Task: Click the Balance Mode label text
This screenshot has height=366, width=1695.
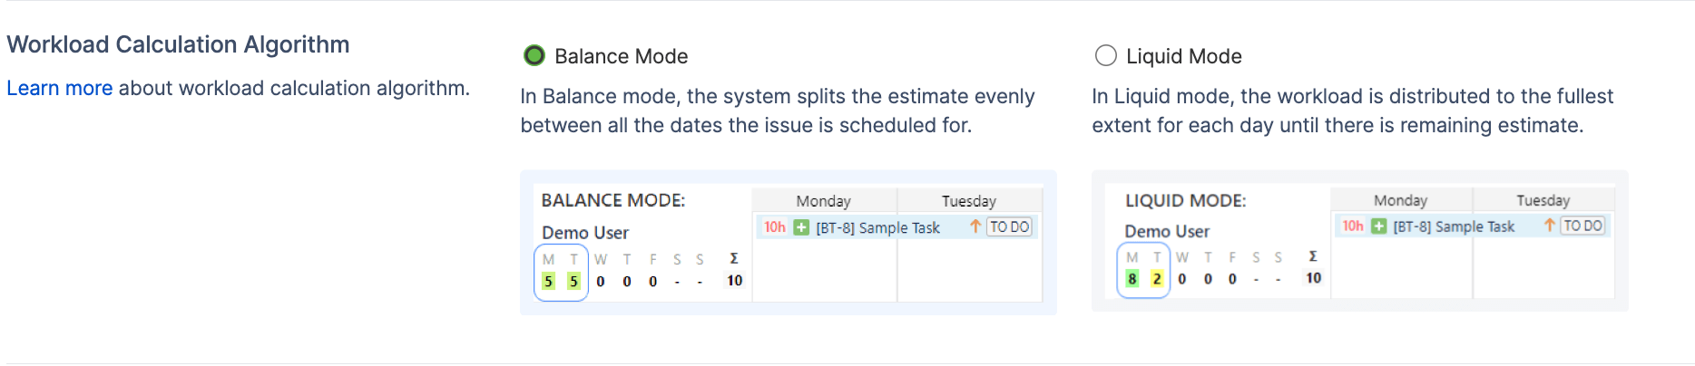Action: [621, 56]
